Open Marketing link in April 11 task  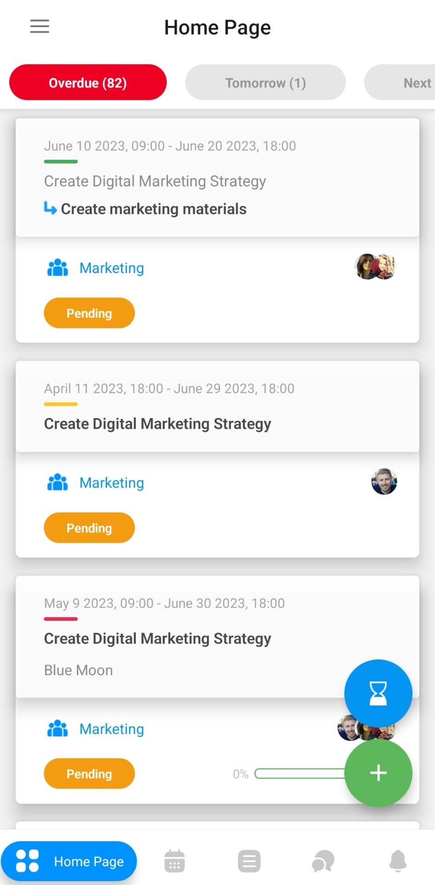[x=111, y=483]
